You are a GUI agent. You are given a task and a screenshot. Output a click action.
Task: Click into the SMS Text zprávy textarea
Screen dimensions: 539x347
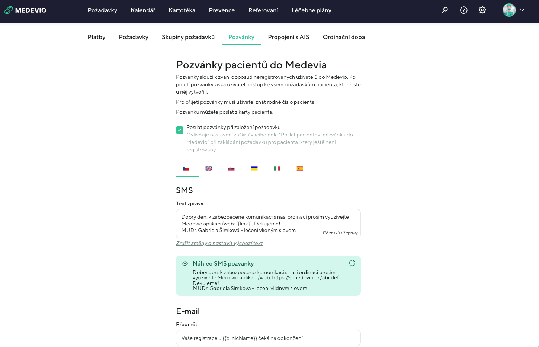click(268, 224)
